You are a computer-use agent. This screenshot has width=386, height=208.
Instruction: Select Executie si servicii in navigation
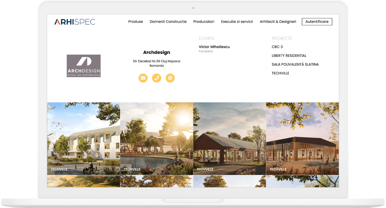[x=237, y=22]
